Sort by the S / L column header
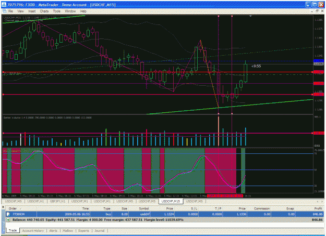Viewport: 326px width, 236px height. [x=194, y=208]
